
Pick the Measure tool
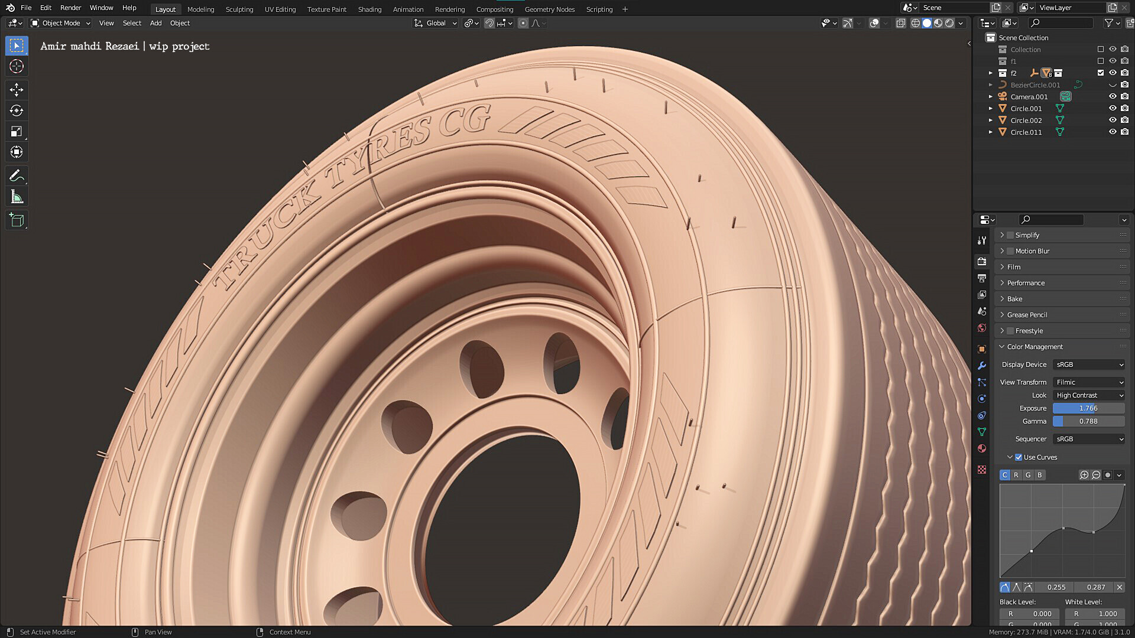(x=16, y=196)
